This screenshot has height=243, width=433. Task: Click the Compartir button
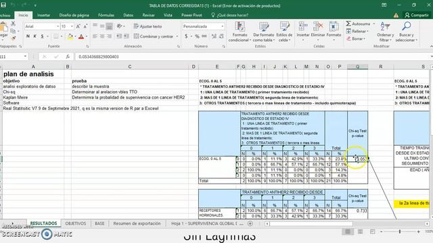(x=417, y=15)
